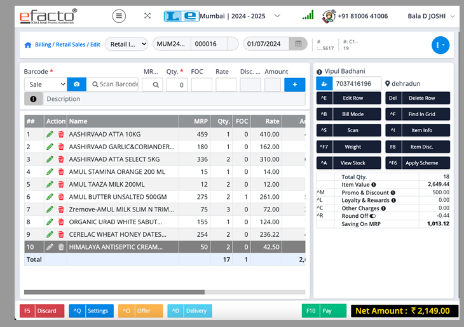Click invoice number field 000016
The image size is (464, 327).
[209, 44]
